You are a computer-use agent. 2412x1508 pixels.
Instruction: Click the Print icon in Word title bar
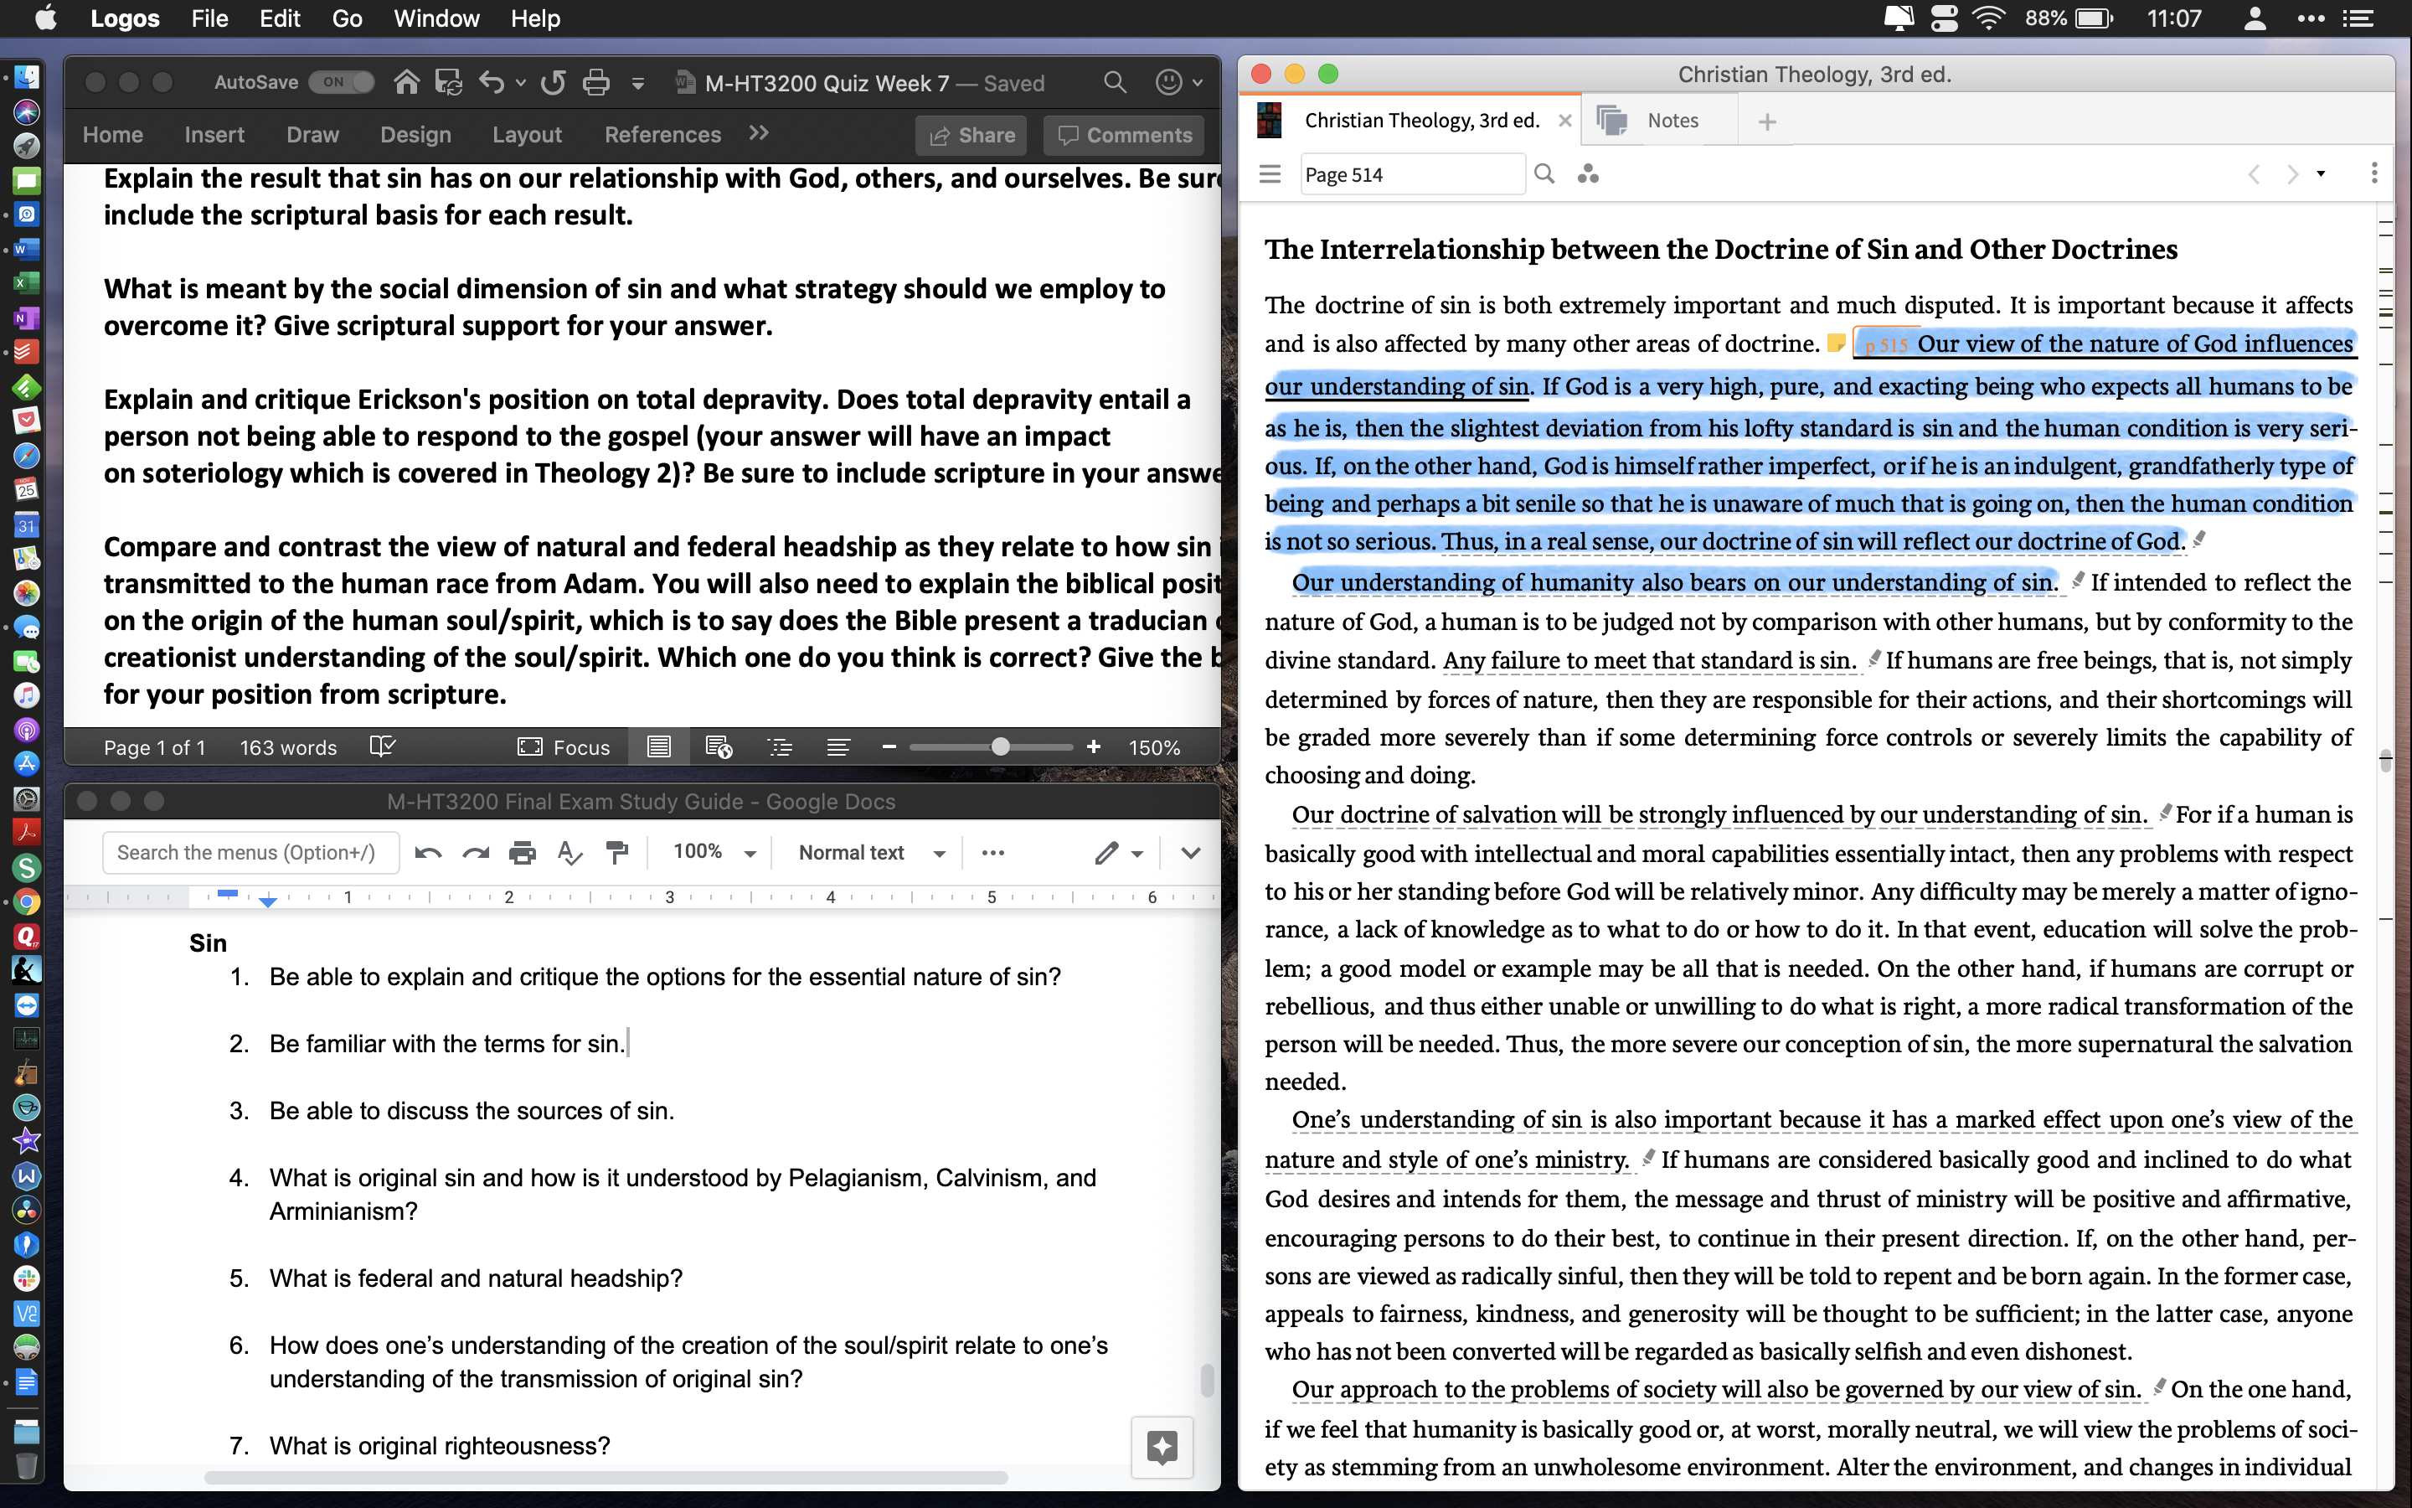(x=596, y=83)
